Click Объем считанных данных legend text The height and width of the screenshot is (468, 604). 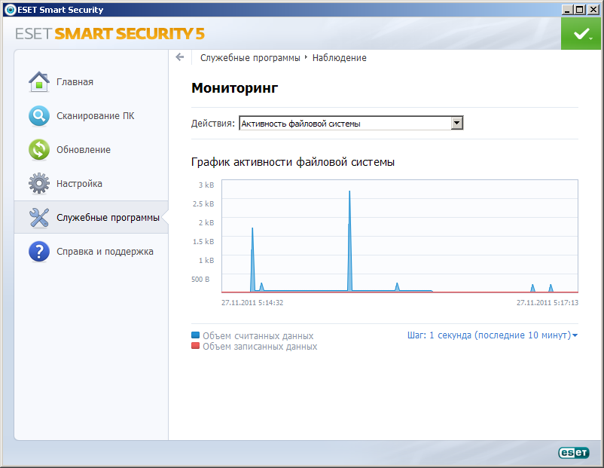(x=258, y=336)
